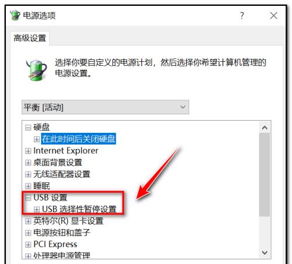Click the green battery power plan icon
The image size is (292, 264).
pyautogui.click(x=36, y=70)
